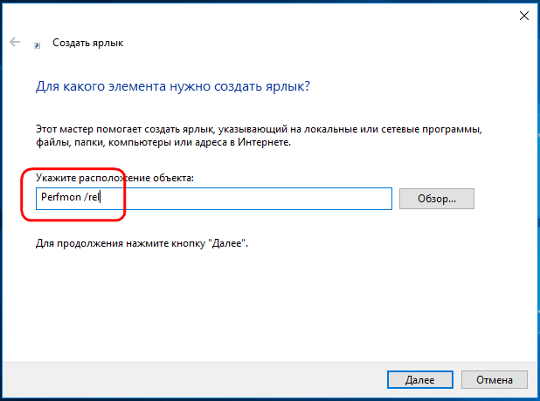Click the Далее button to continue
Screen dimensions: 540x401
pyautogui.click(x=419, y=380)
